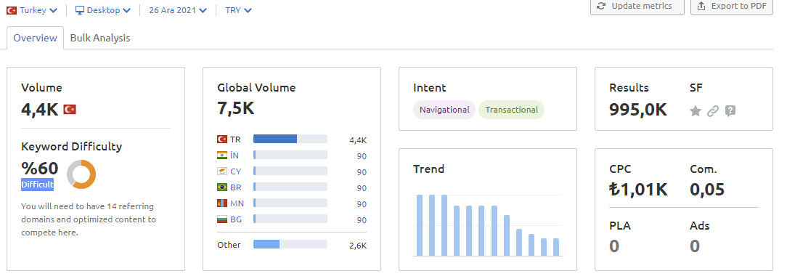Click the question bubble icon under SF

(730, 111)
